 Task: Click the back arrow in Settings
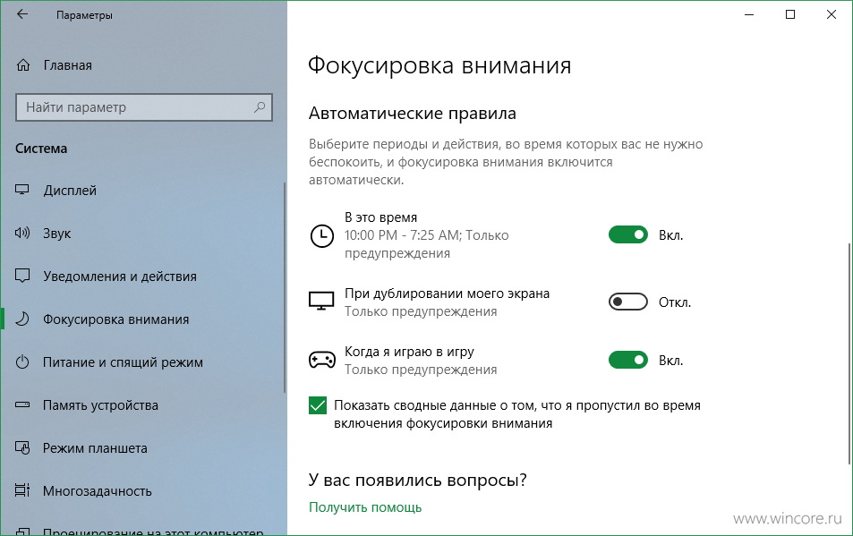click(22, 14)
